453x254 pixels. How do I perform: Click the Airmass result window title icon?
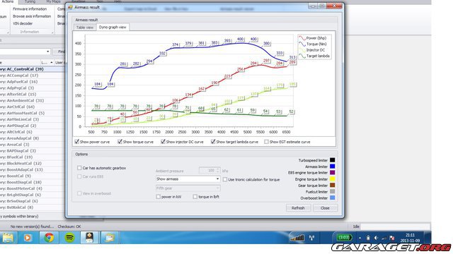(70, 7)
